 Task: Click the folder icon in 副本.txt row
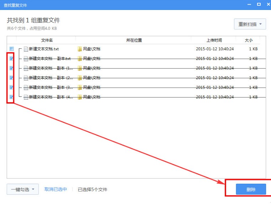(x=80, y=59)
